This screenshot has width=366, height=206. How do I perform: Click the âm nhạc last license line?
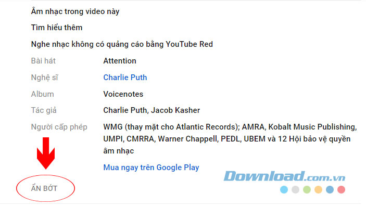coord(119,151)
